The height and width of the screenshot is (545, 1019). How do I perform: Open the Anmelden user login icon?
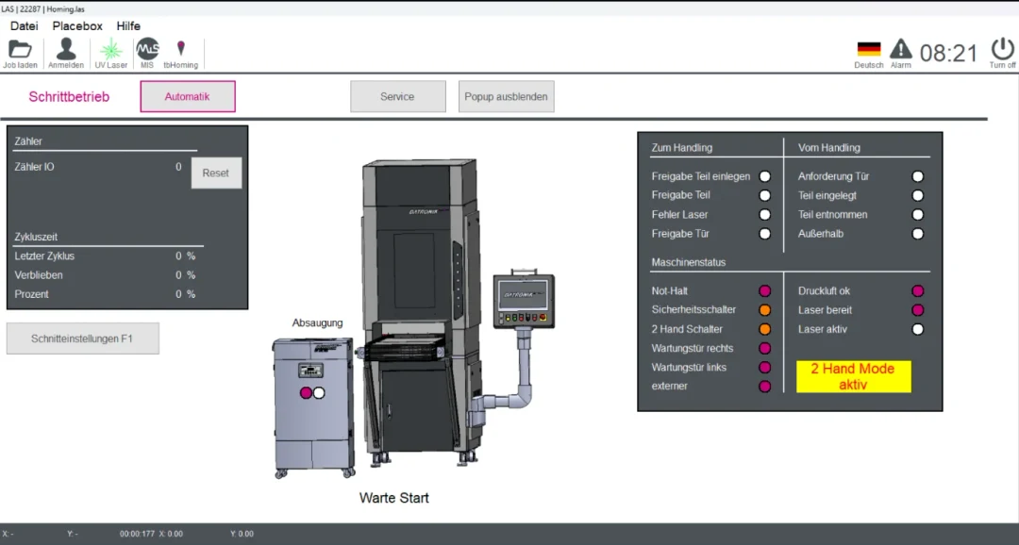coord(66,49)
